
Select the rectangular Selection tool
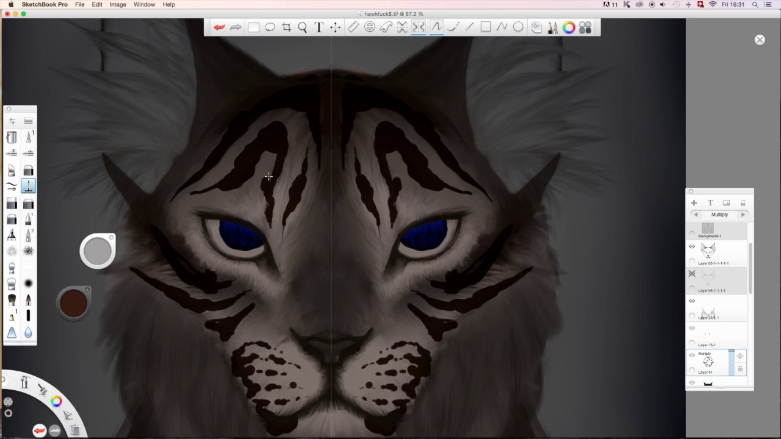tap(253, 27)
